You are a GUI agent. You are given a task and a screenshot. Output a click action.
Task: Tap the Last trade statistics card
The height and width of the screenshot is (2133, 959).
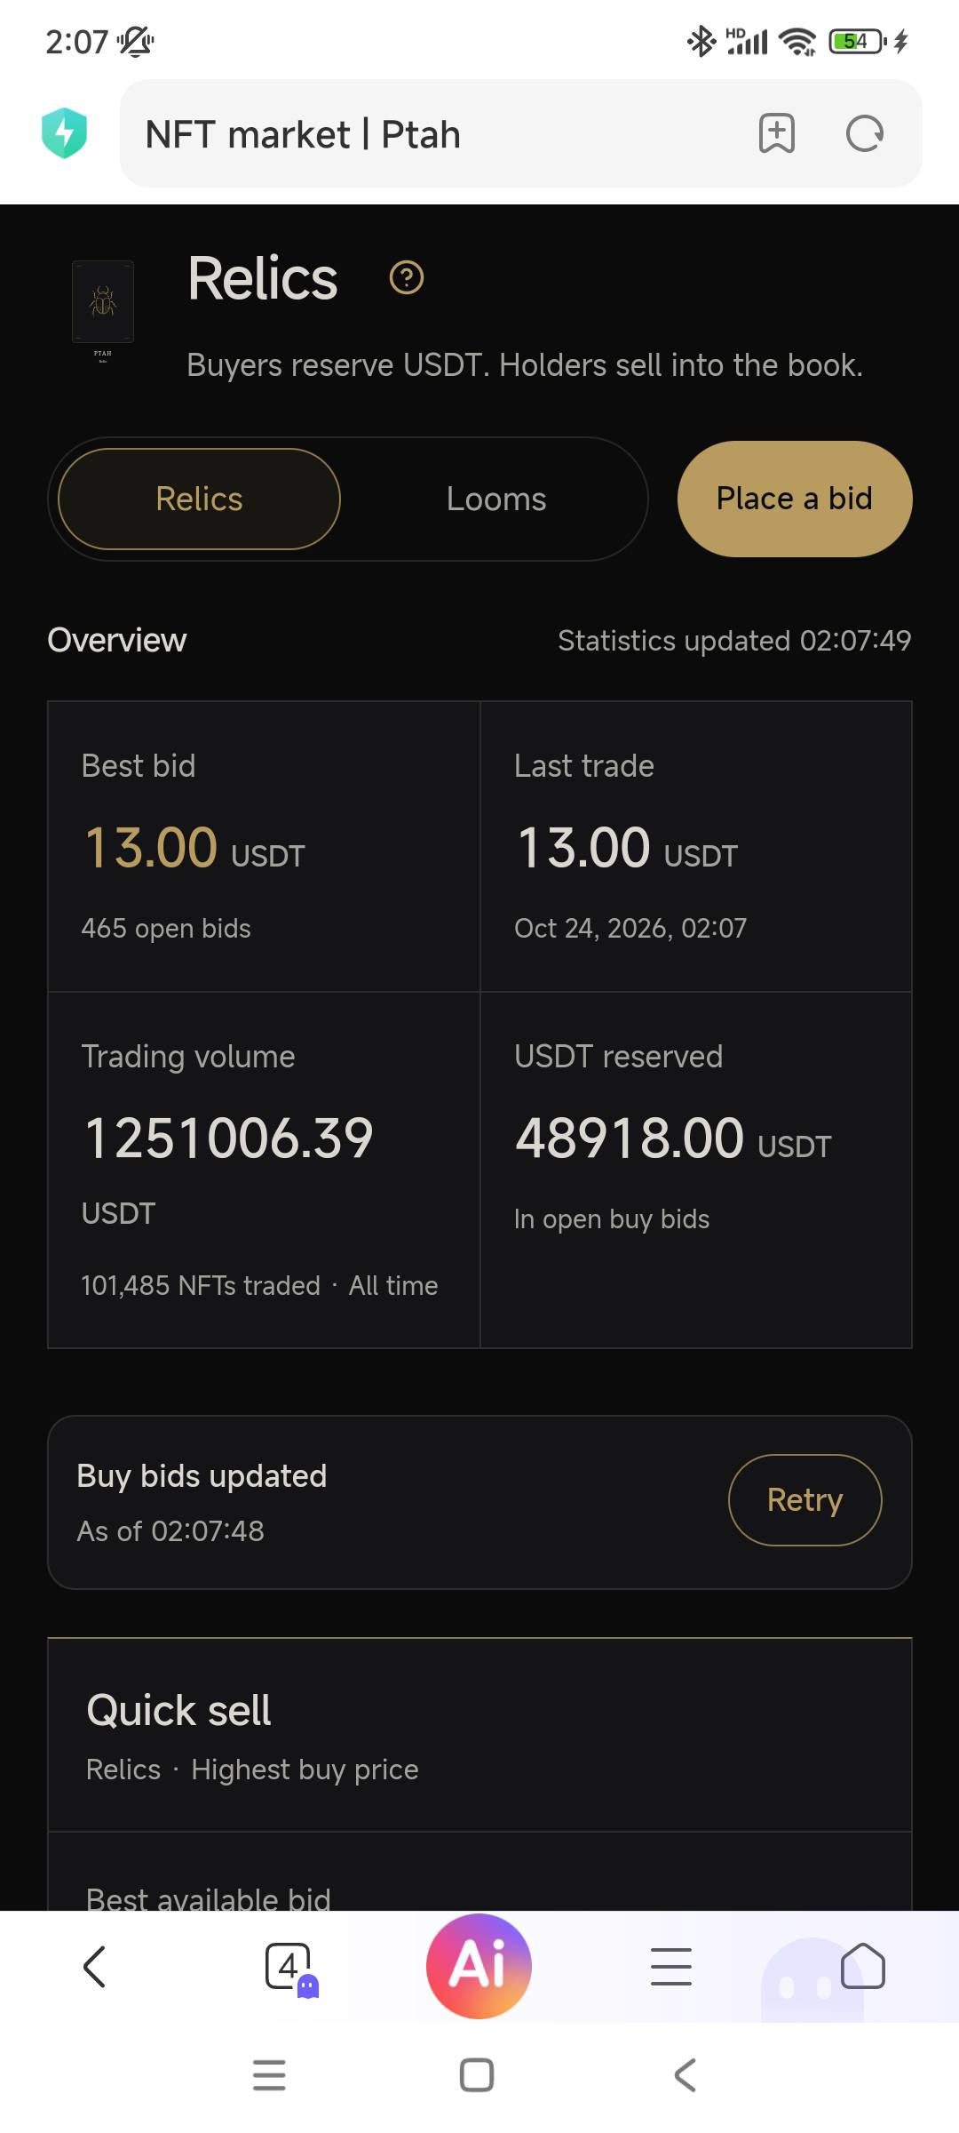(x=696, y=846)
